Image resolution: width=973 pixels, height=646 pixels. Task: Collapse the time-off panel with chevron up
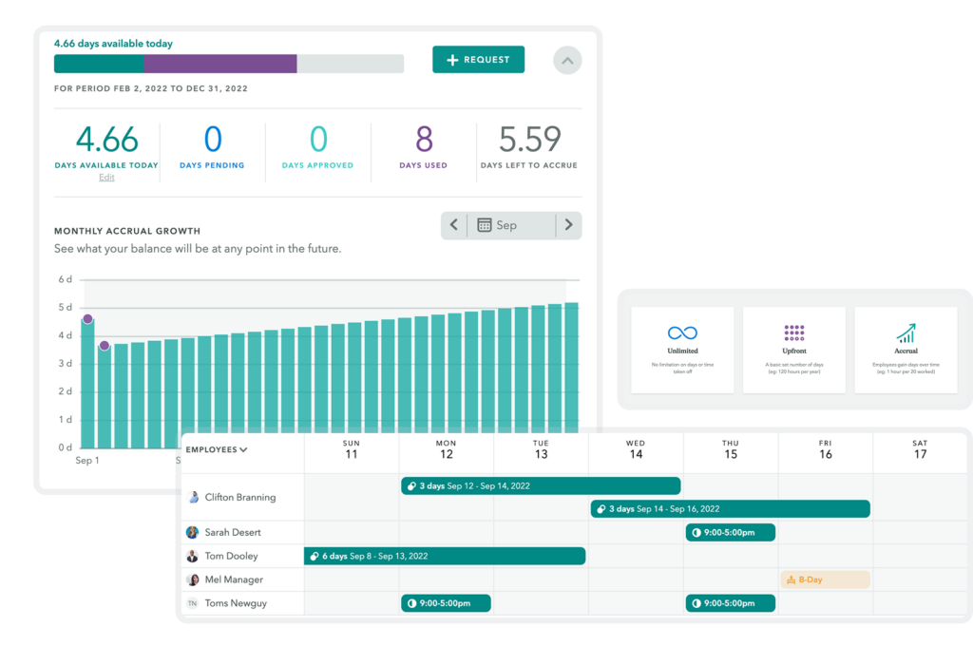click(567, 61)
